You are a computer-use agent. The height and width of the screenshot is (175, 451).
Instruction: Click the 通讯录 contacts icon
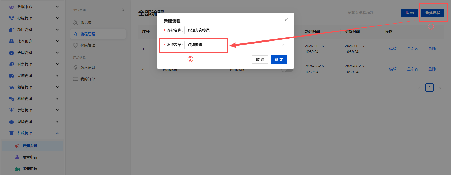pyautogui.click(x=75, y=22)
